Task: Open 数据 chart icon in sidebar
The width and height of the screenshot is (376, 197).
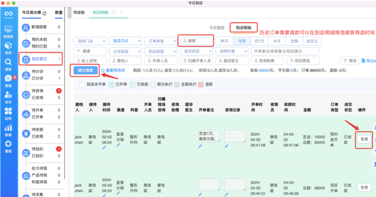Action: pos(8,130)
